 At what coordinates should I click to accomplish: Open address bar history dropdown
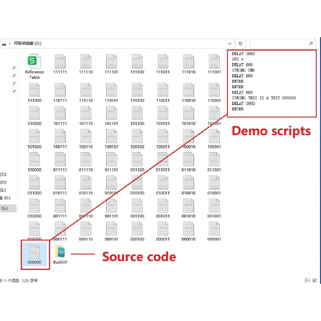pos(230,43)
